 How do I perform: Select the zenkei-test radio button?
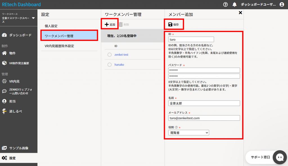[x=109, y=55]
